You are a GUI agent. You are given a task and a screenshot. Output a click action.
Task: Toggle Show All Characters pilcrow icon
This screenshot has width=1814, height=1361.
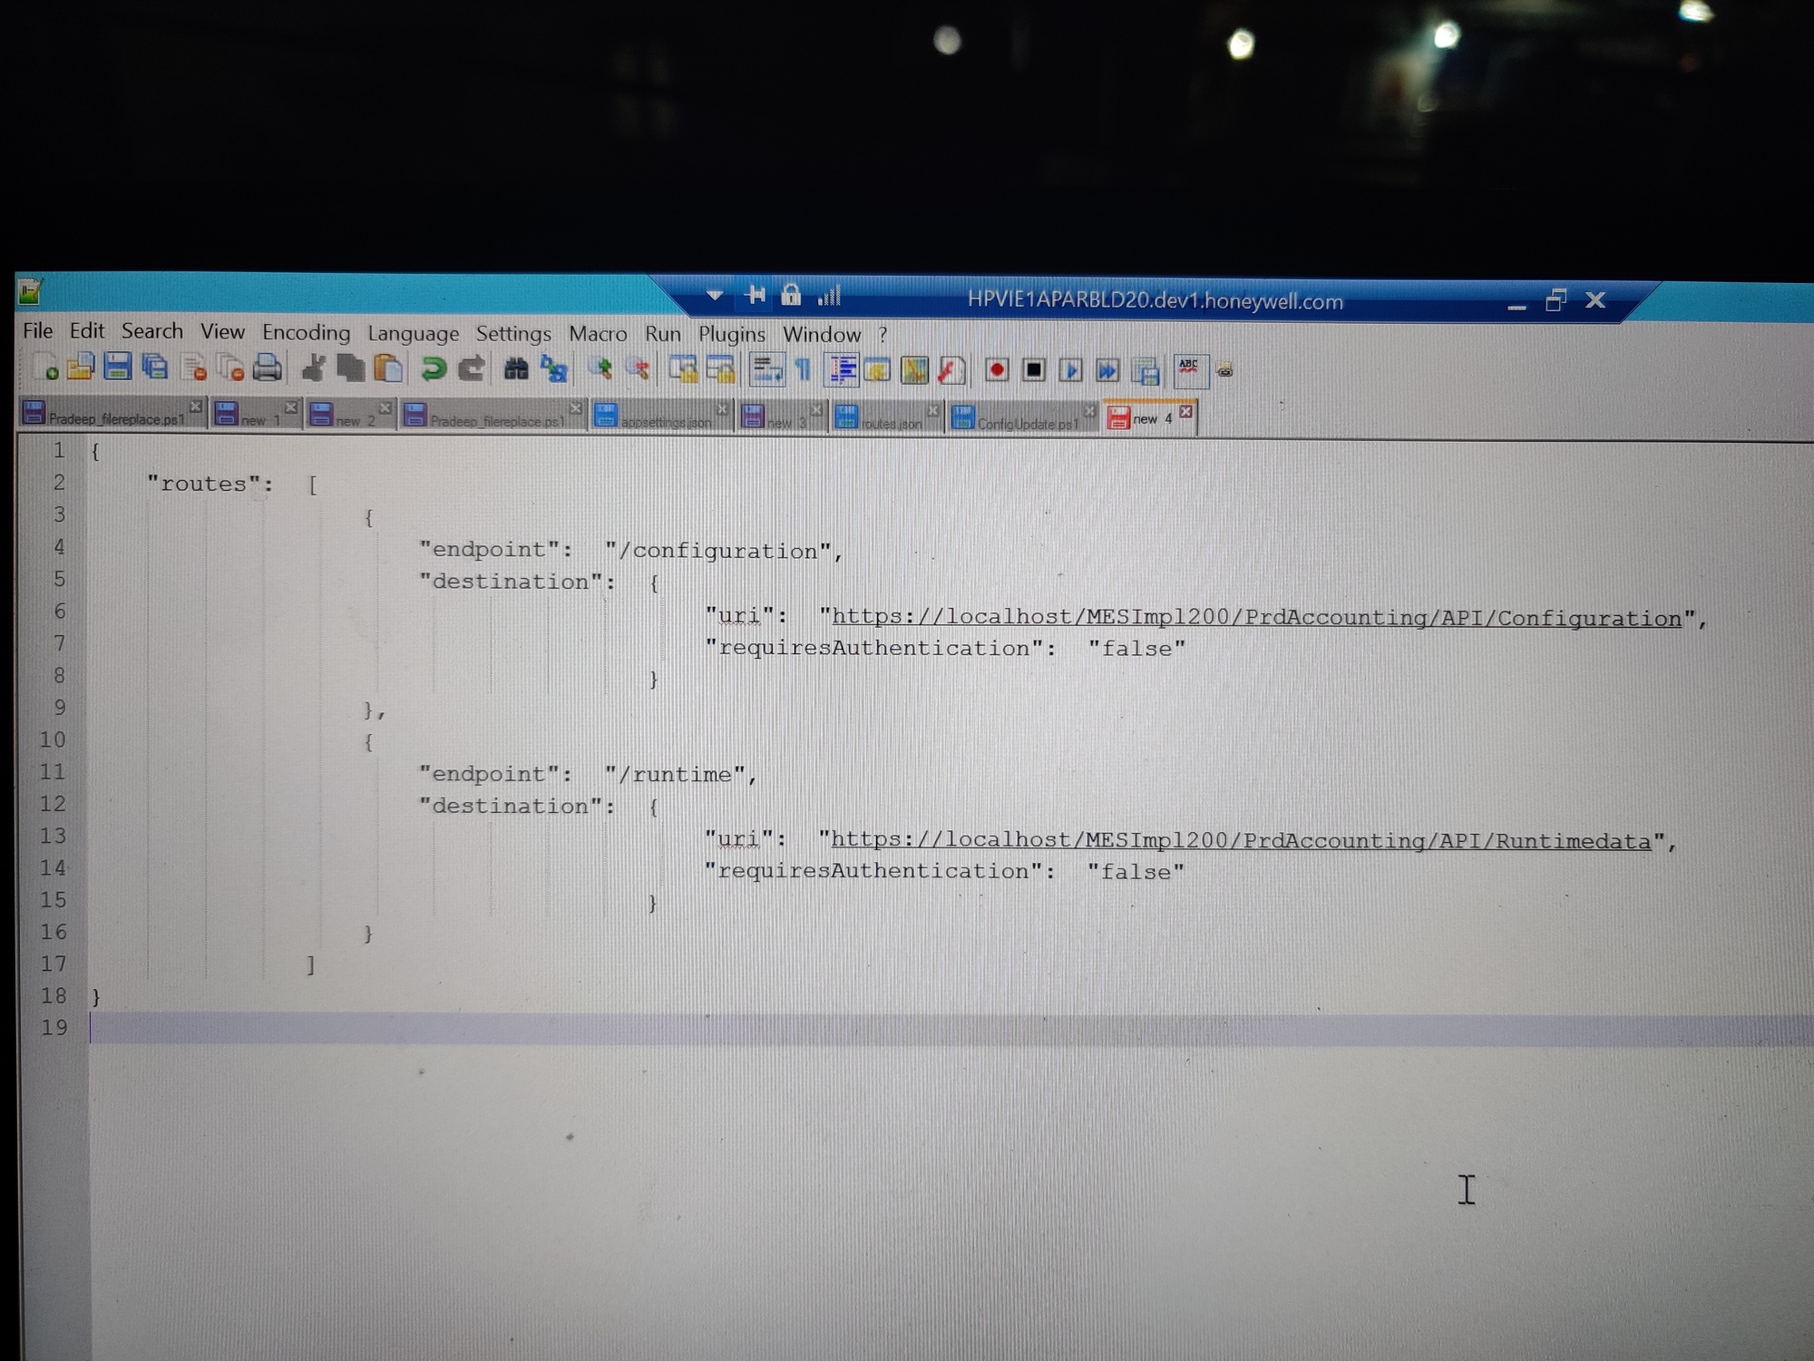pyautogui.click(x=804, y=370)
